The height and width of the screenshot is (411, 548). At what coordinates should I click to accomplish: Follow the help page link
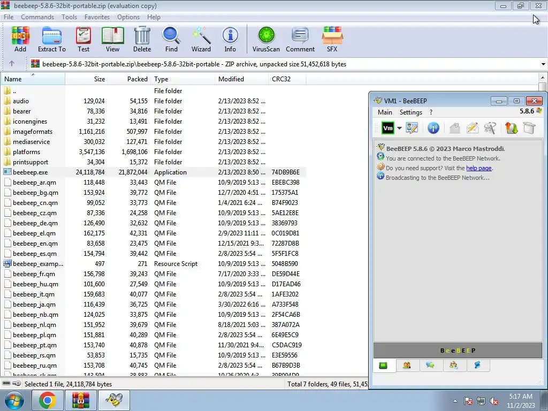[479, 168]
